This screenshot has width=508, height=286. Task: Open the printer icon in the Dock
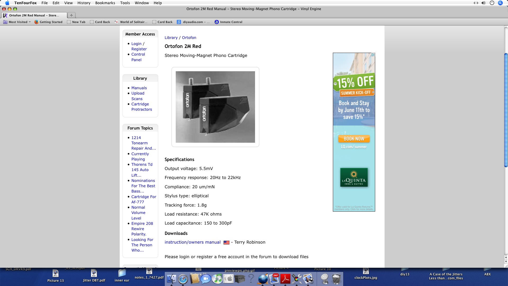[x=240, y=279]
